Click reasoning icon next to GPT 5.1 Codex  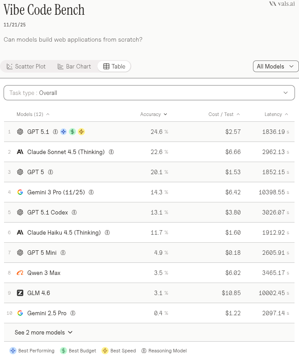(74, 212)
